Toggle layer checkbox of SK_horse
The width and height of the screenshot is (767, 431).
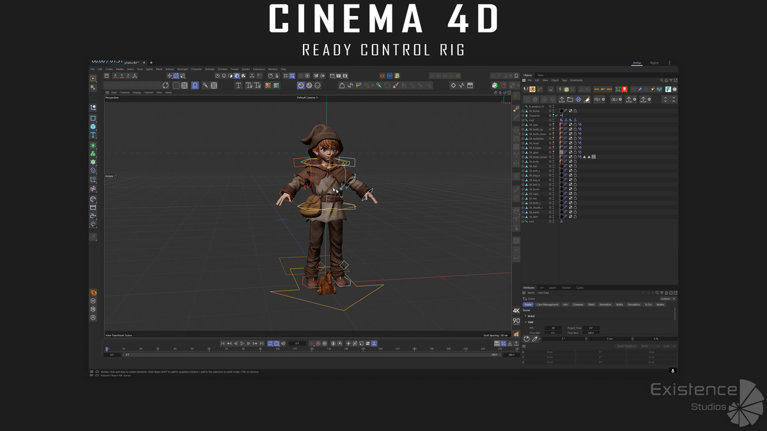click(550, 111)
